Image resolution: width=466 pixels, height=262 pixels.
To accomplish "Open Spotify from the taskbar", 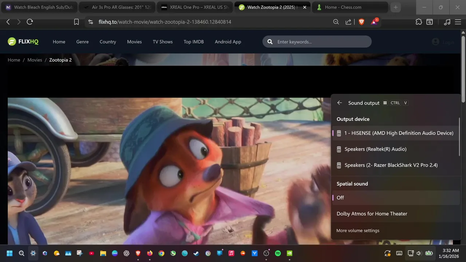I will (278, 253).
